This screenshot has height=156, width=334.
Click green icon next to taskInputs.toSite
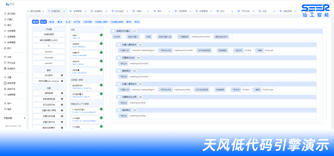(x=101, y=94)
